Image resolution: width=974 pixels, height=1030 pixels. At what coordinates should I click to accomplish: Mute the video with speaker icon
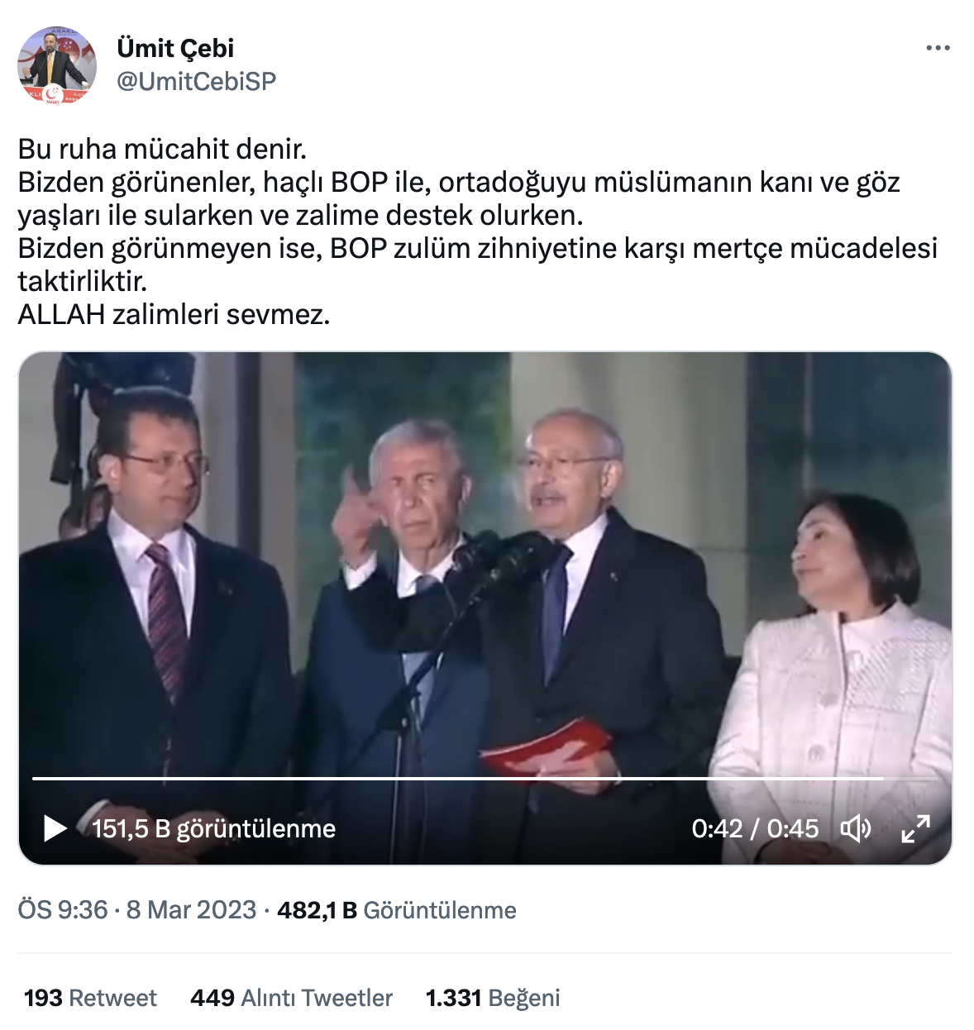pyautogui.click(x=856, y=828)
